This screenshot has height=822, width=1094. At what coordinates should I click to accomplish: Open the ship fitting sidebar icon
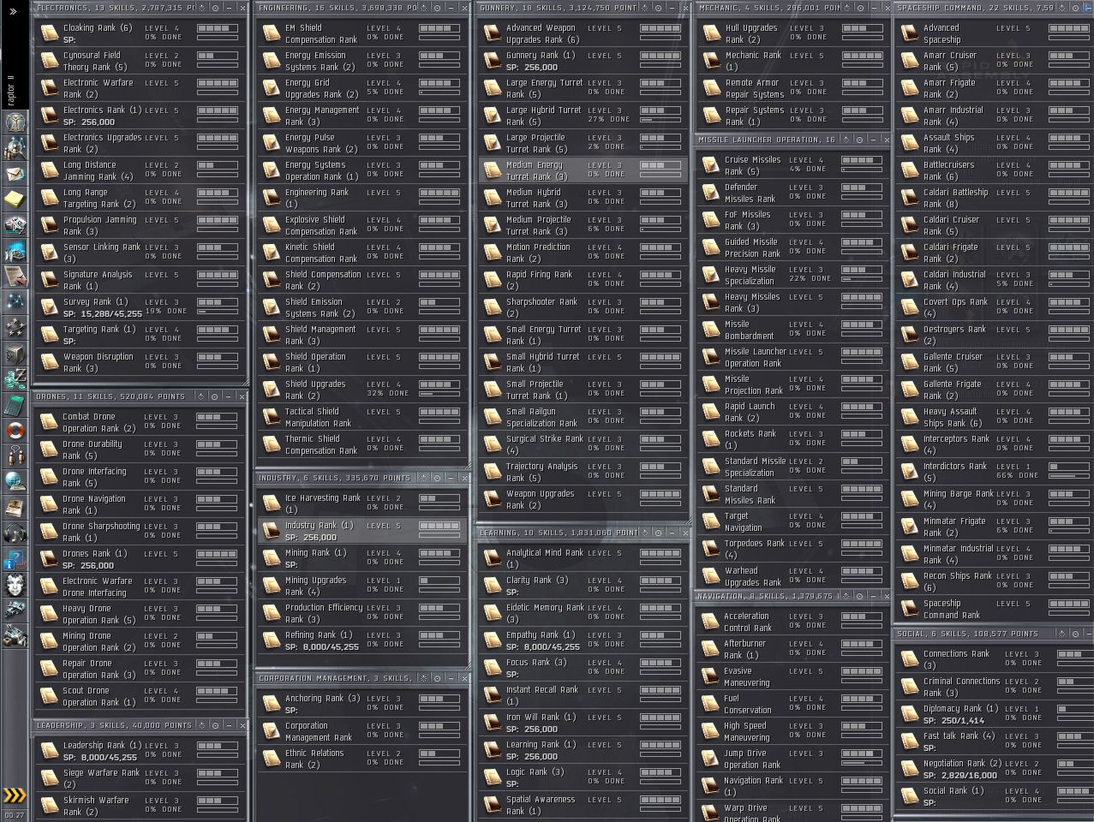15,225
